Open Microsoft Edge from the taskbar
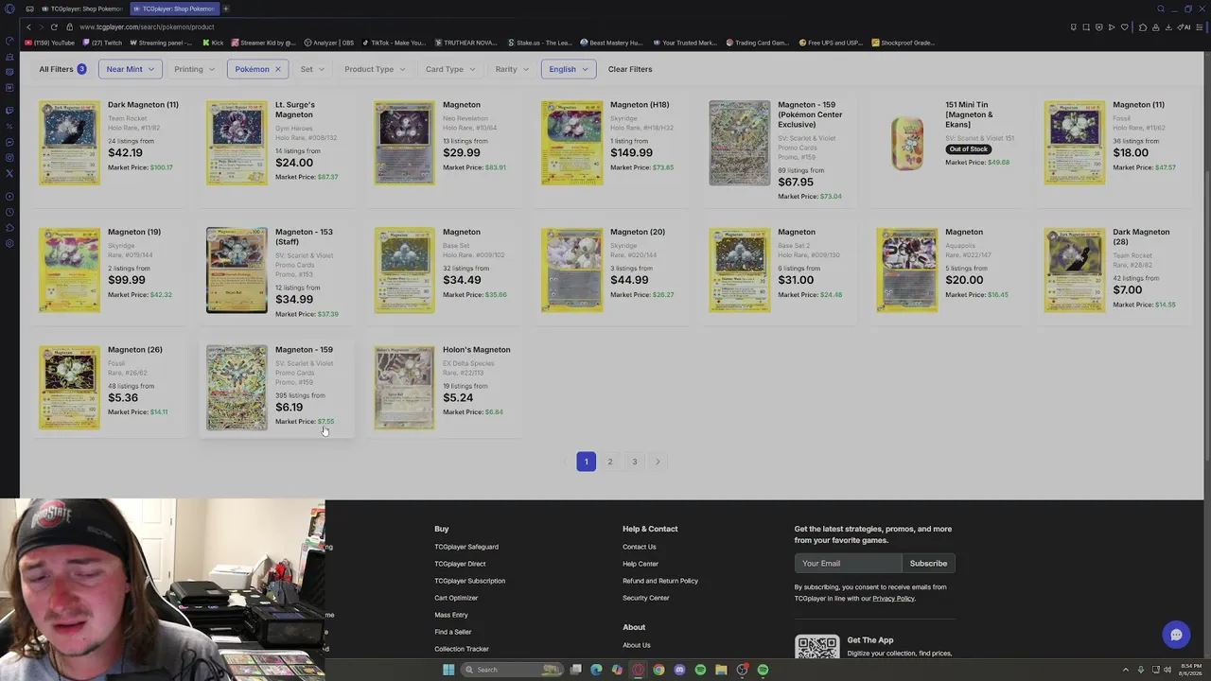The width and height of the screenshot is (1211, 681). [596, 670]
